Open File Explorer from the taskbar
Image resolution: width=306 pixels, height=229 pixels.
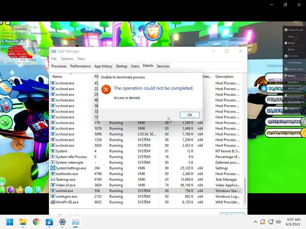click(23, 222)
